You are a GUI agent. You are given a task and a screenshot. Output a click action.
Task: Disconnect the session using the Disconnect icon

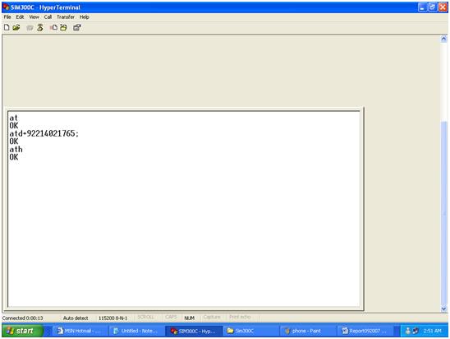click(x=40, y=28)
